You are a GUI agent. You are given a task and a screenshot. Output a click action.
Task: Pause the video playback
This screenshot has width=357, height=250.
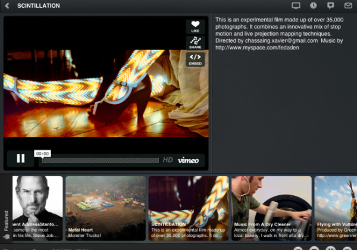[20, 158]
